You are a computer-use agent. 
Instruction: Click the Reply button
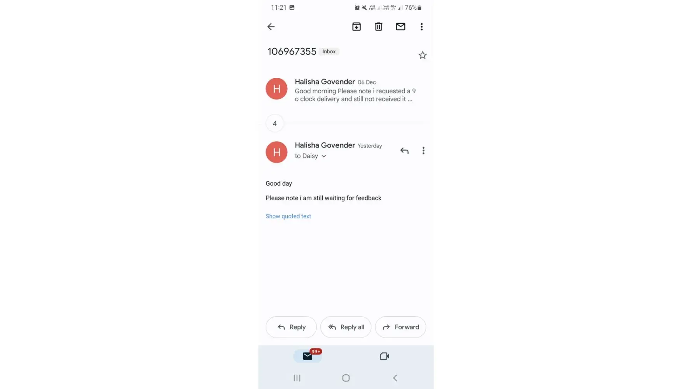[x=291, y=327]
